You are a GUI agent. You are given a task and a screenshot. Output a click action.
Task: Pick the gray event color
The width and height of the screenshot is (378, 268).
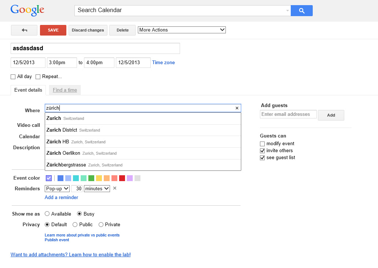click(x=137, y=178)
